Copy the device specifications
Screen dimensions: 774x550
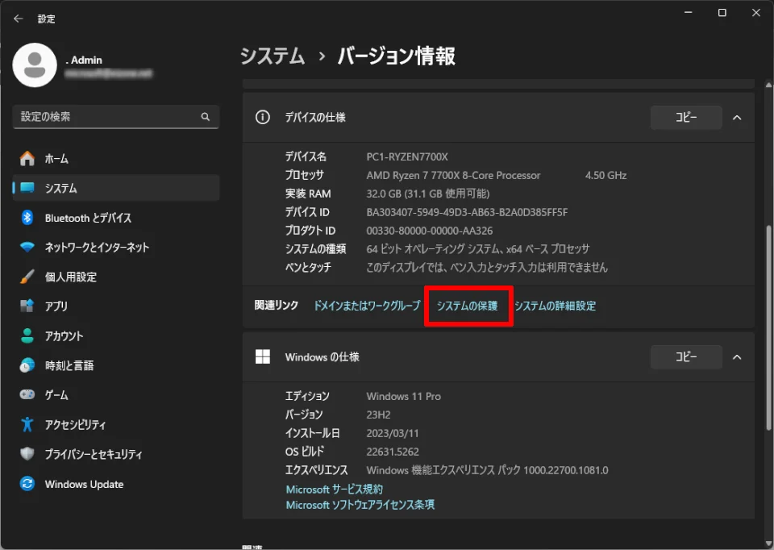pos(686,118)
